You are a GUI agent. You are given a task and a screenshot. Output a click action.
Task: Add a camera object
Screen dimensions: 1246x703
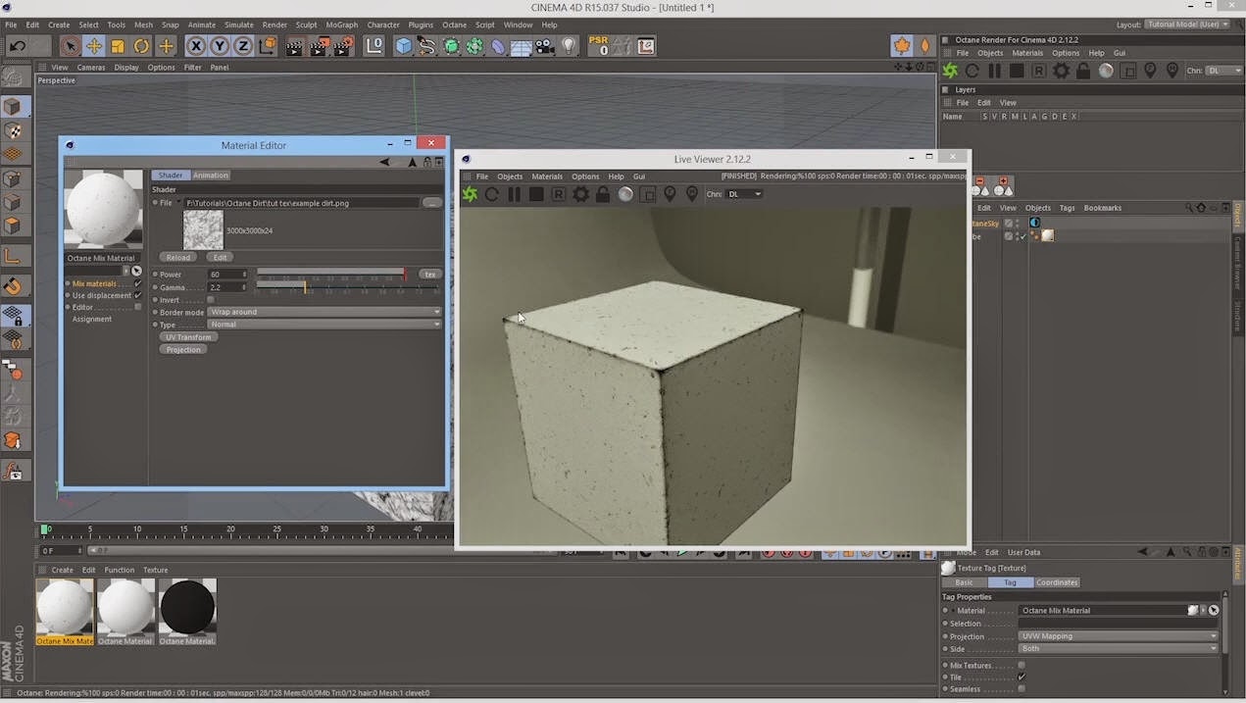[546, 46]
